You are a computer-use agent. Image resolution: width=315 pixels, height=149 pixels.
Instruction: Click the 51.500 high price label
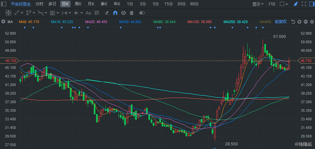click(x=280, y=36)
